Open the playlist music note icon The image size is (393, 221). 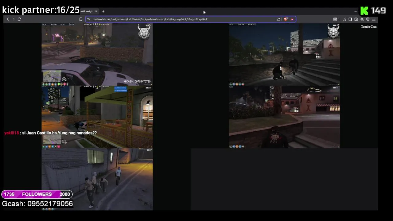(344, 19)
